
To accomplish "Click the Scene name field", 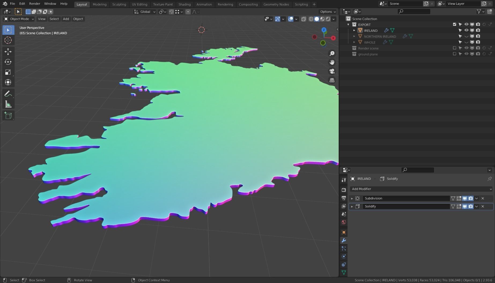I will click(405, 4).
